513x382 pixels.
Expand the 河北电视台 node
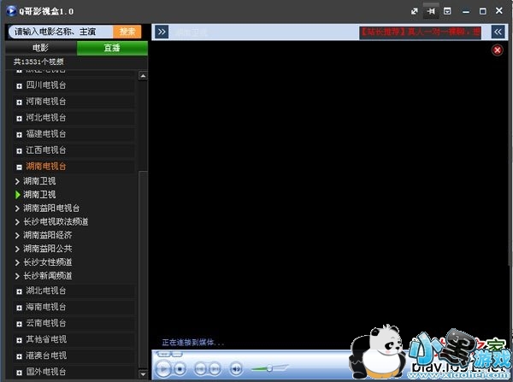(x=20, y=119)
